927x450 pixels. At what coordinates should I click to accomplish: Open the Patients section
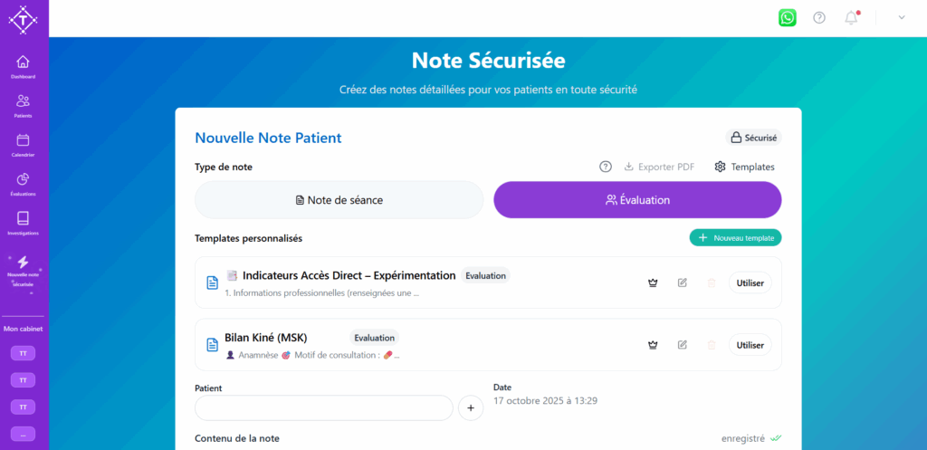[24, 106]
